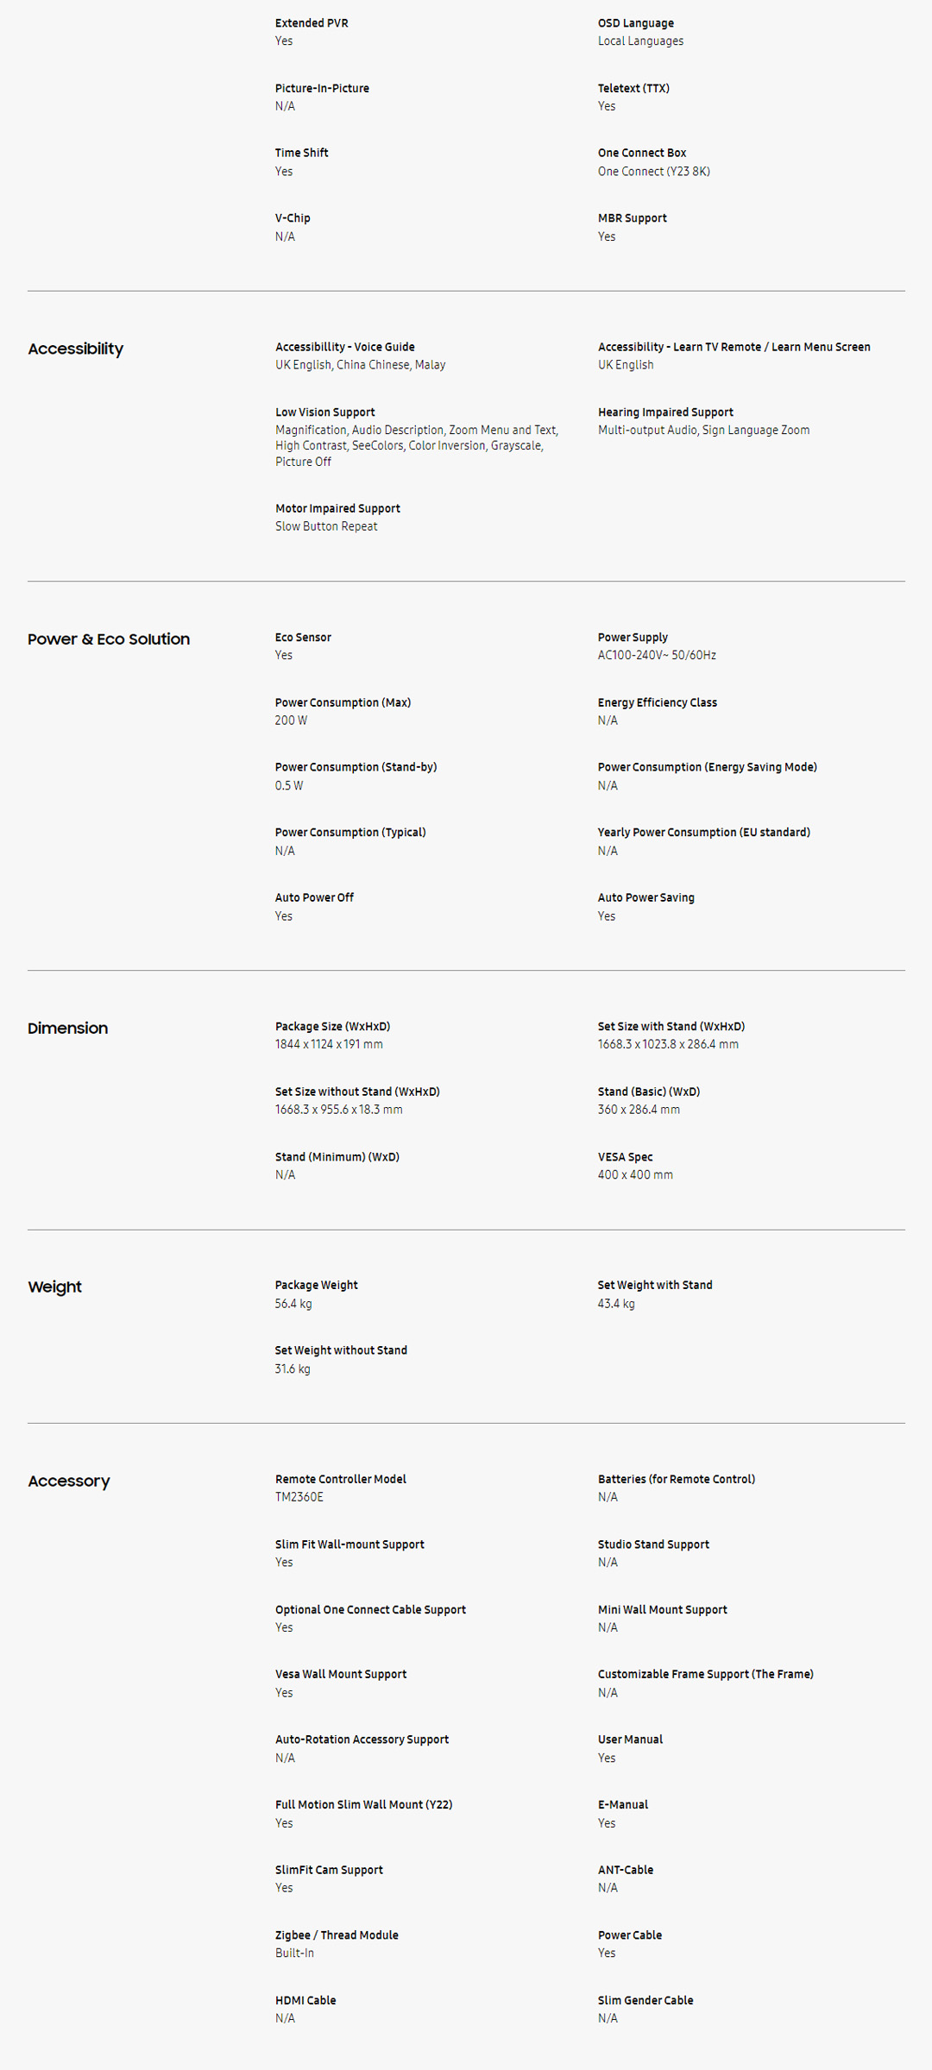This screenshot has height=2070, width=932.
Task: Click the Hearing Impaired Support label
Action: point(665,412)
